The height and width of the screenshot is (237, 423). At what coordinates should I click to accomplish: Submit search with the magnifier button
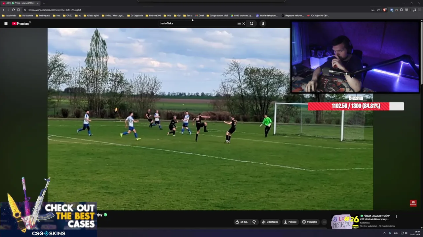[251, 23]
